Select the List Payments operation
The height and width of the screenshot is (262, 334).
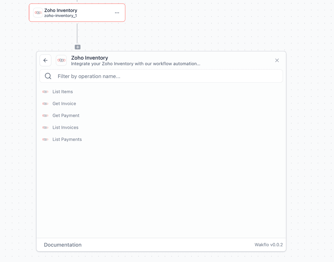pos(67,139)
